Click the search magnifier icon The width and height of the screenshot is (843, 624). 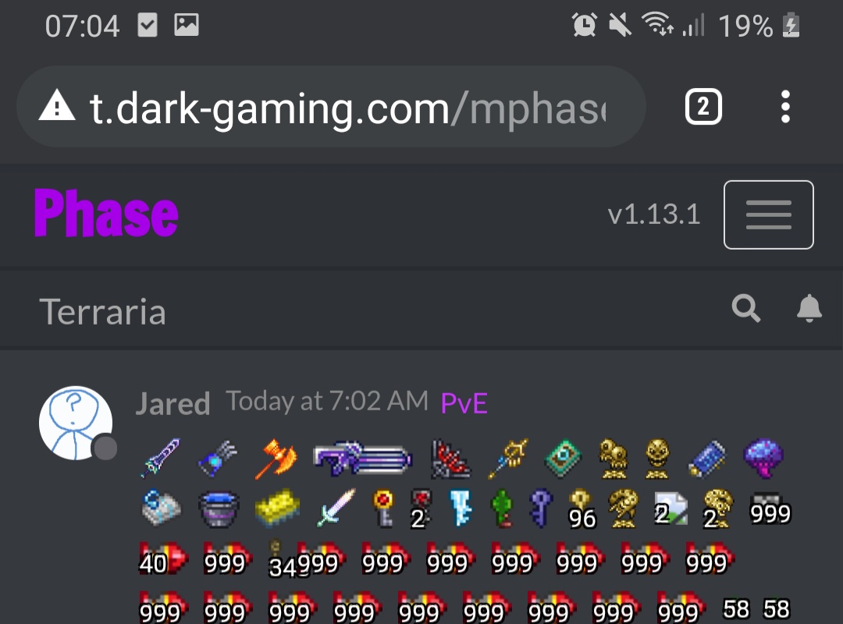pos(746,309)
